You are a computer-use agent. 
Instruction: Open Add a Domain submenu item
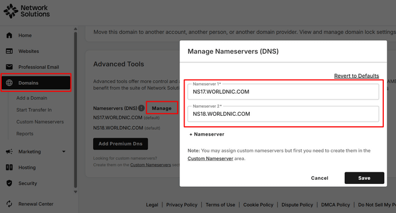pyautogui.click(x=32, y=98)
